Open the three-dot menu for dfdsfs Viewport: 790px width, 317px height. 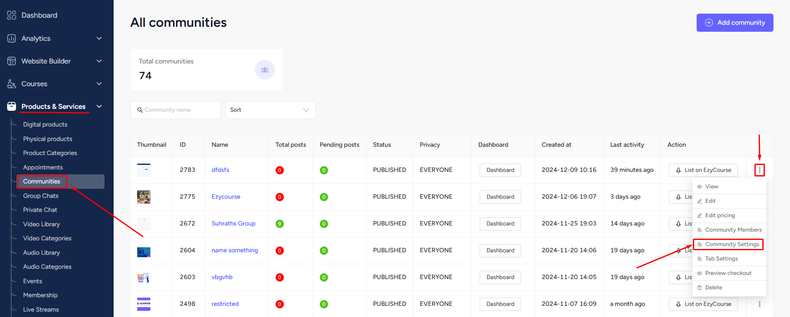(x=759, y=170)
